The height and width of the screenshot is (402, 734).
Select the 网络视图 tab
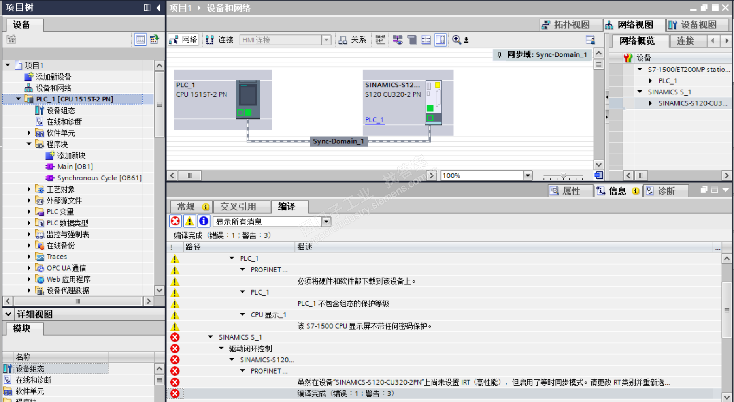click(634, 25)
